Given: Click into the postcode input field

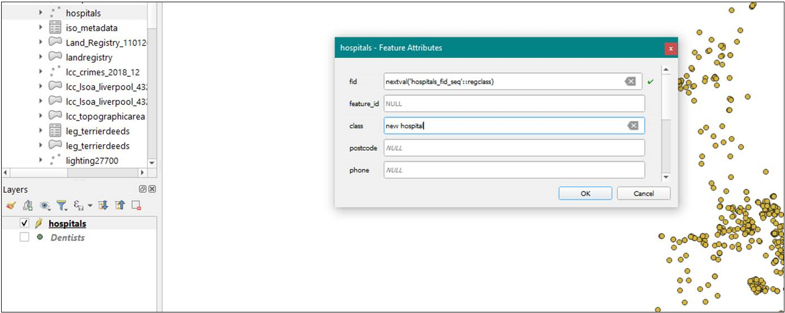Looking at the screenshot, I should 514,148.
